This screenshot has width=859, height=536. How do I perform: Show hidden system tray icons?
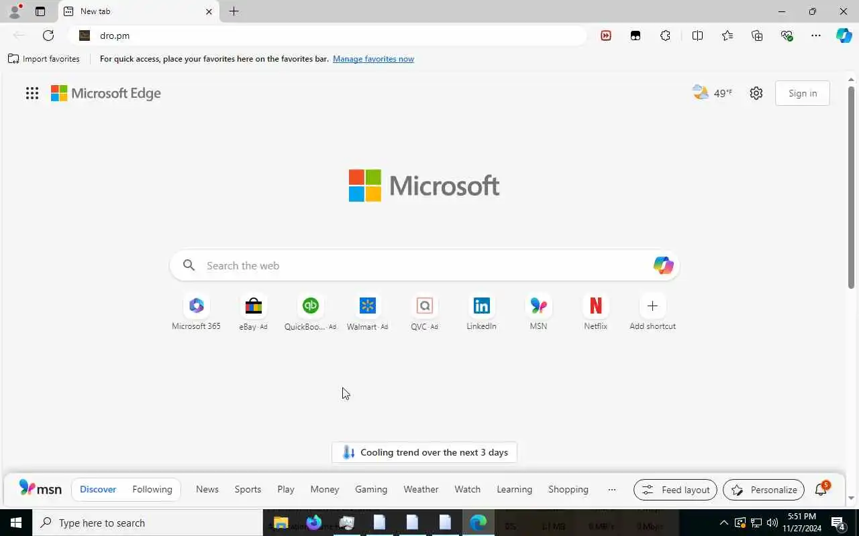coord(723,523)
